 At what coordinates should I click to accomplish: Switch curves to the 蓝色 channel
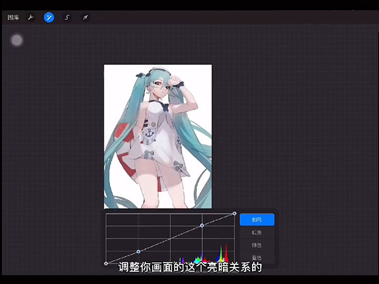[x=256, y=257]
